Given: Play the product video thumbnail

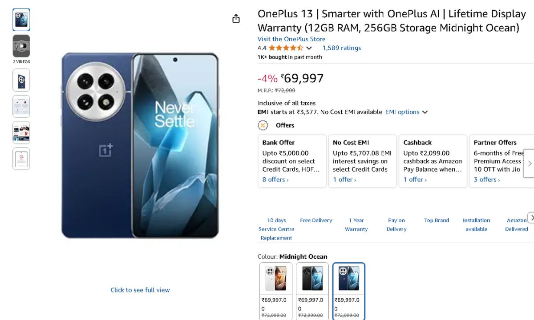Looking at the screenshot, I should pyautogui.click(x=21, y=46).
